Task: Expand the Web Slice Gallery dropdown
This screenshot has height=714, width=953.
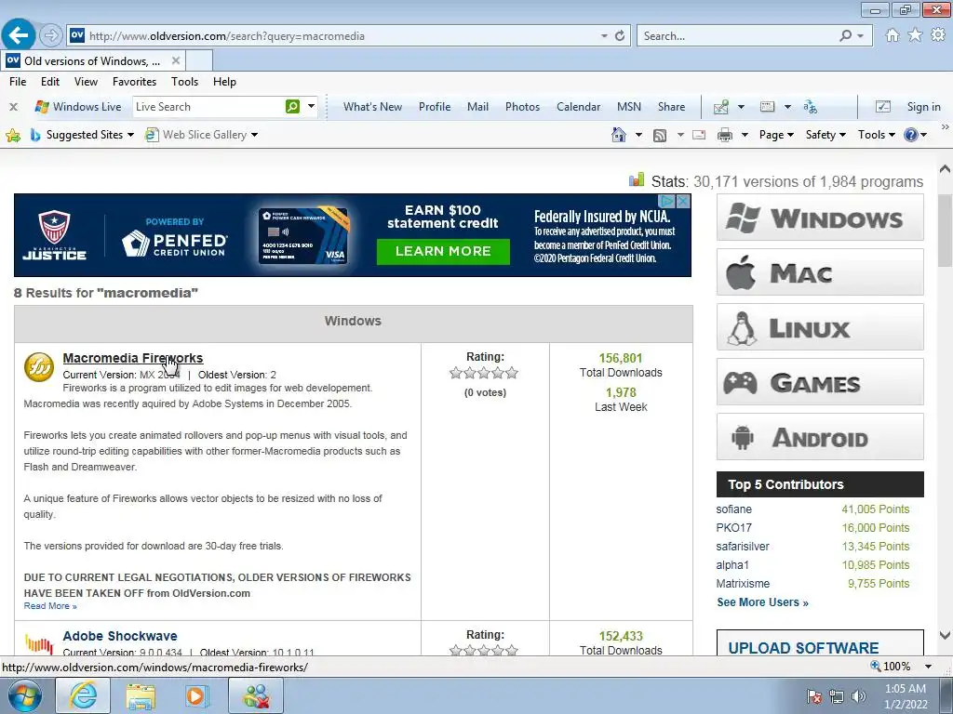Action: click(255, 135)
